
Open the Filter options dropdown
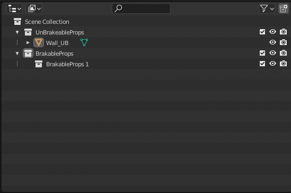[267, 8]
